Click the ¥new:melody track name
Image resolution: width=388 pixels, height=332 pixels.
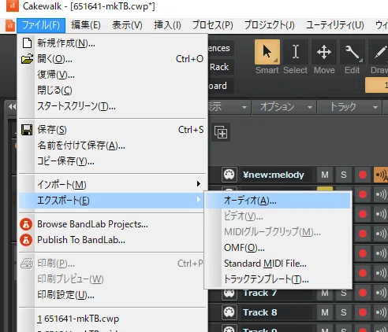274,175
